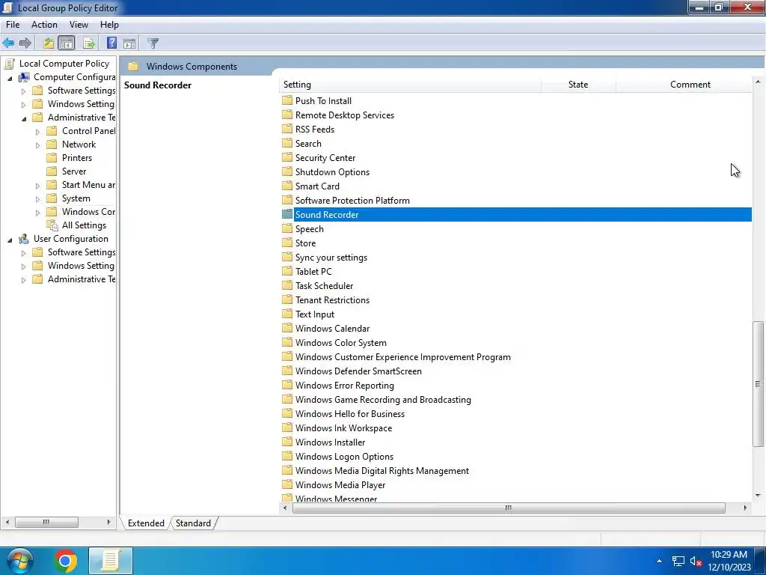Image resolution: width=766 pixels, height=575 pixels.
Task: Expand the Control Panel tree node
Action: click(x=37, y=132)
